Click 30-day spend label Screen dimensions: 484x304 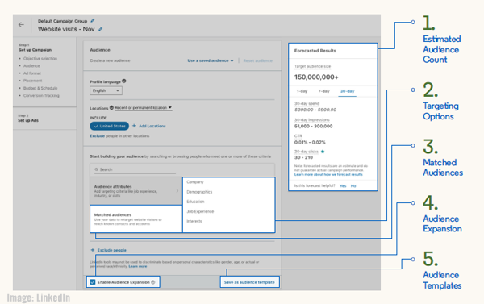click(x=307, y=103)
